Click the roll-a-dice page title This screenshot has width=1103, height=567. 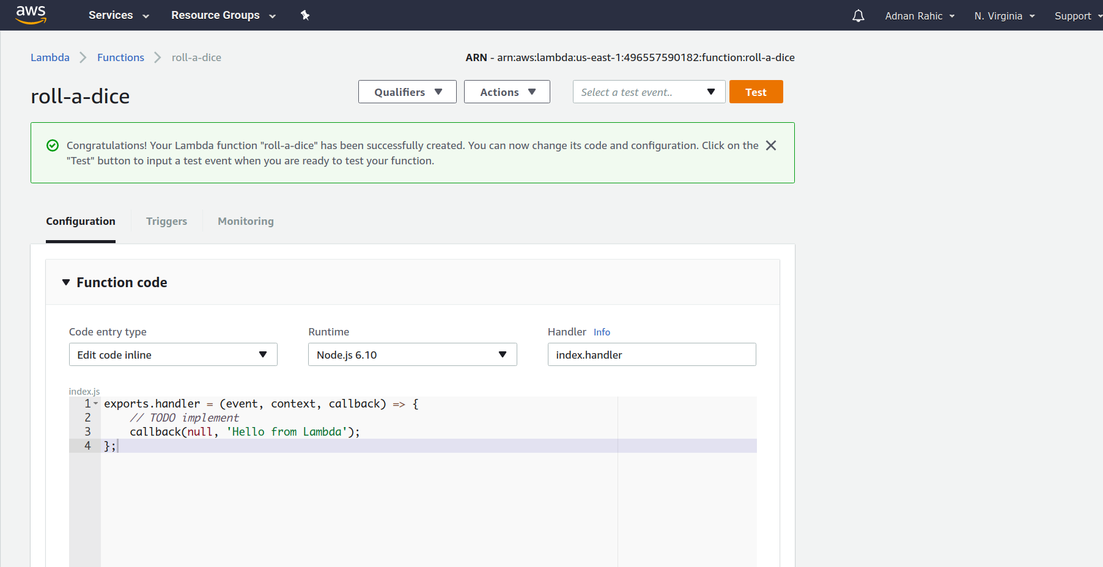80,96
